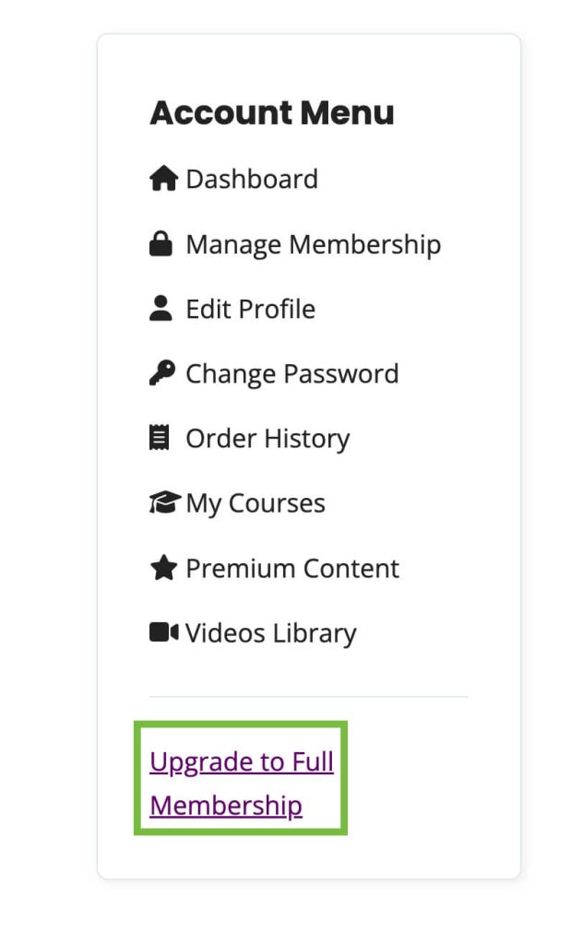Image resolution: width=582 pixels, height=944 pixels.
Task: Open the Premium Content section
Action: pos(291,569)
